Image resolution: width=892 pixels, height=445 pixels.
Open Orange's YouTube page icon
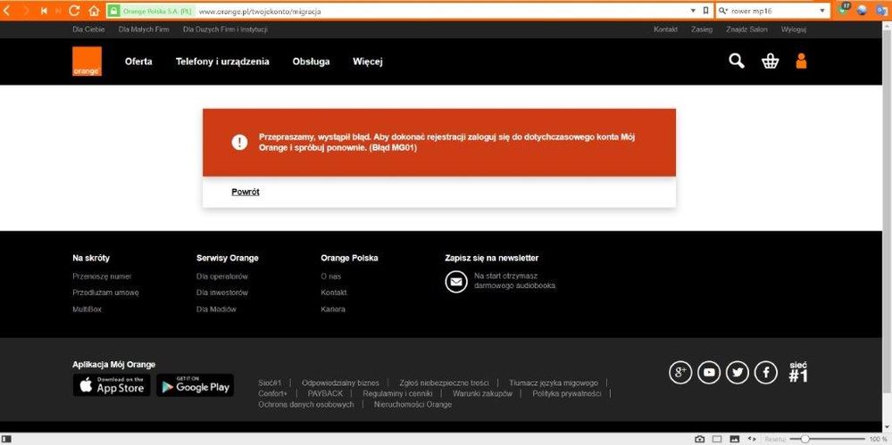point(709,373)
